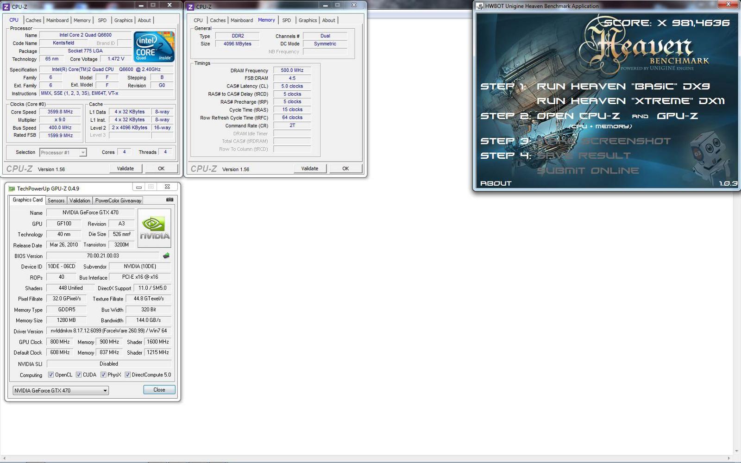741x463 pixels.
Task: Switch to Caches tab in first CPU-Z window
Action: pos(33,20)
